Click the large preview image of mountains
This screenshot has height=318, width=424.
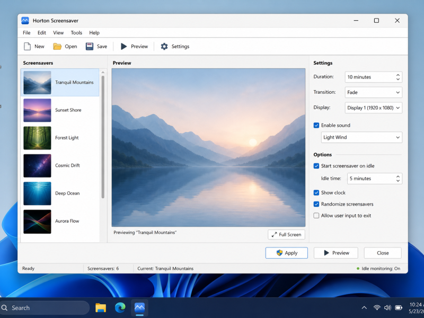pyautogui.click(x=208, y=147)
